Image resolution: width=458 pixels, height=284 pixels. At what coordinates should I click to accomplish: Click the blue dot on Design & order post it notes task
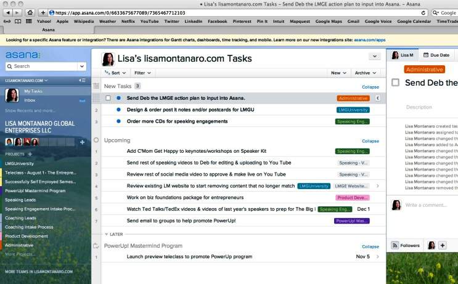click(118, 110)
